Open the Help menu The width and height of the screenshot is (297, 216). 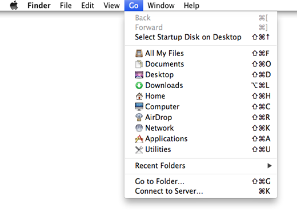tap(191, 5)
